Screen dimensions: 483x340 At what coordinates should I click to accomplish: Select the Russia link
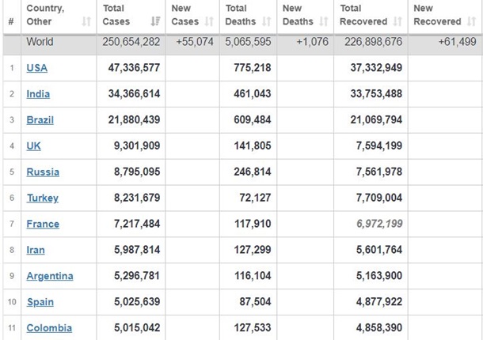tap(42, 172)
